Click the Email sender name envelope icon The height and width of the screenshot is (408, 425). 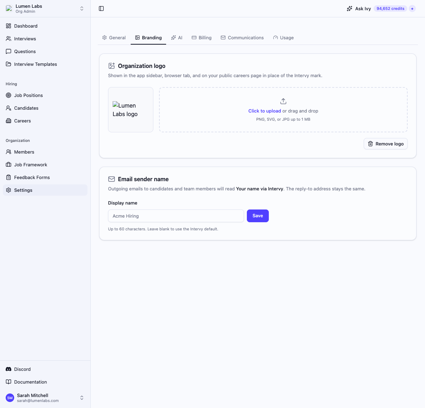pos(112,179)
